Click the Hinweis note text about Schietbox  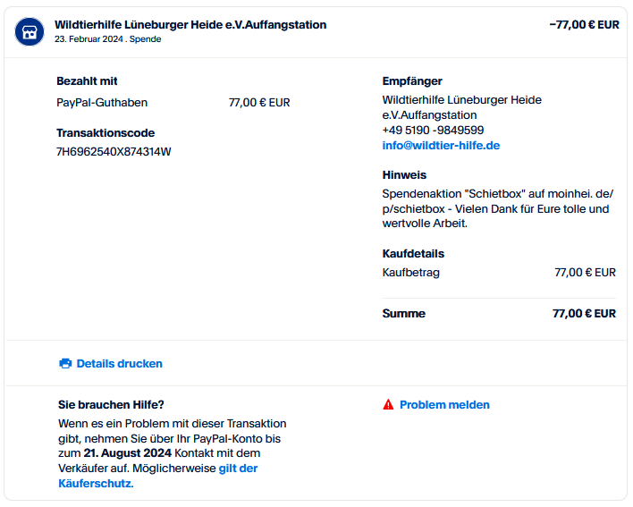pos(497,208)
